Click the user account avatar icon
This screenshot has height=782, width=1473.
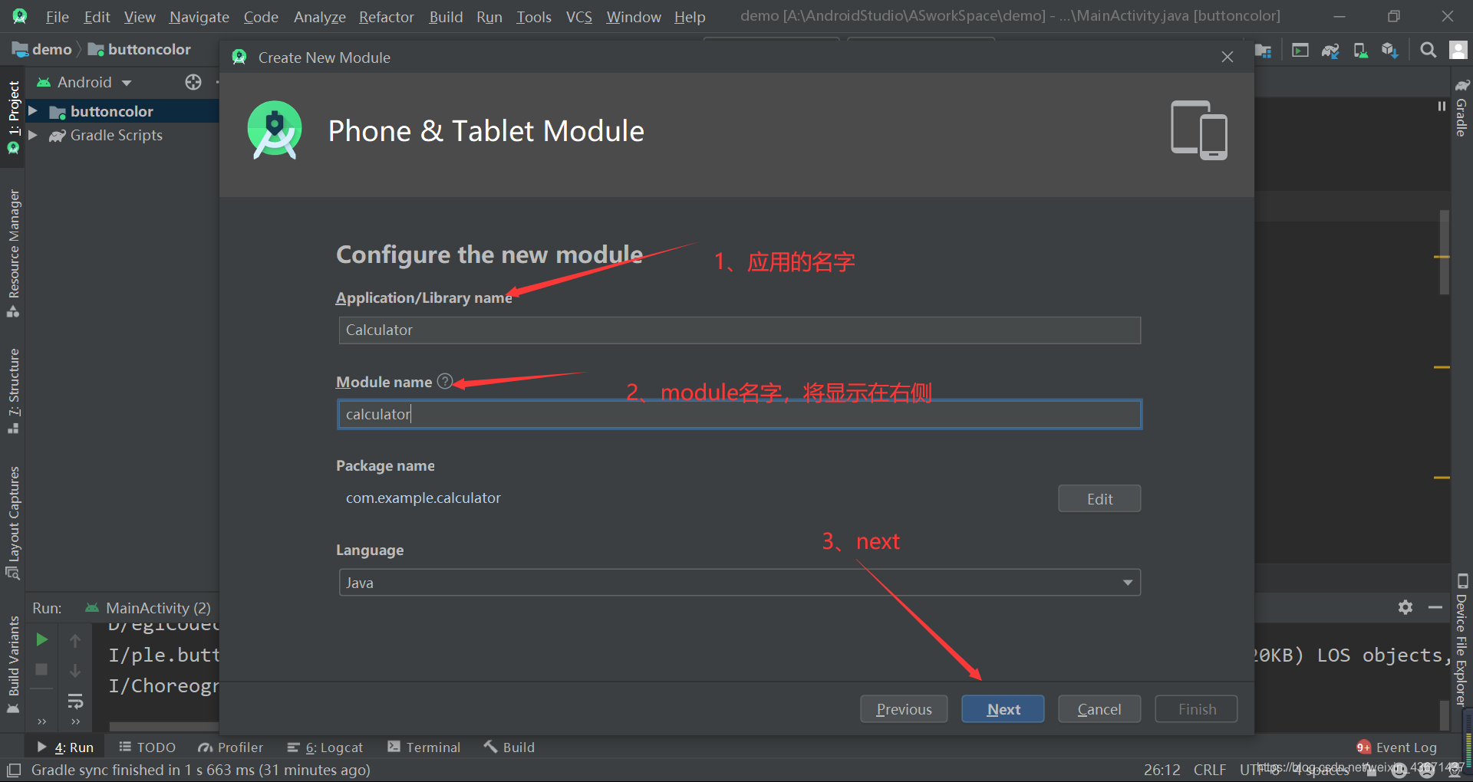1458,51
